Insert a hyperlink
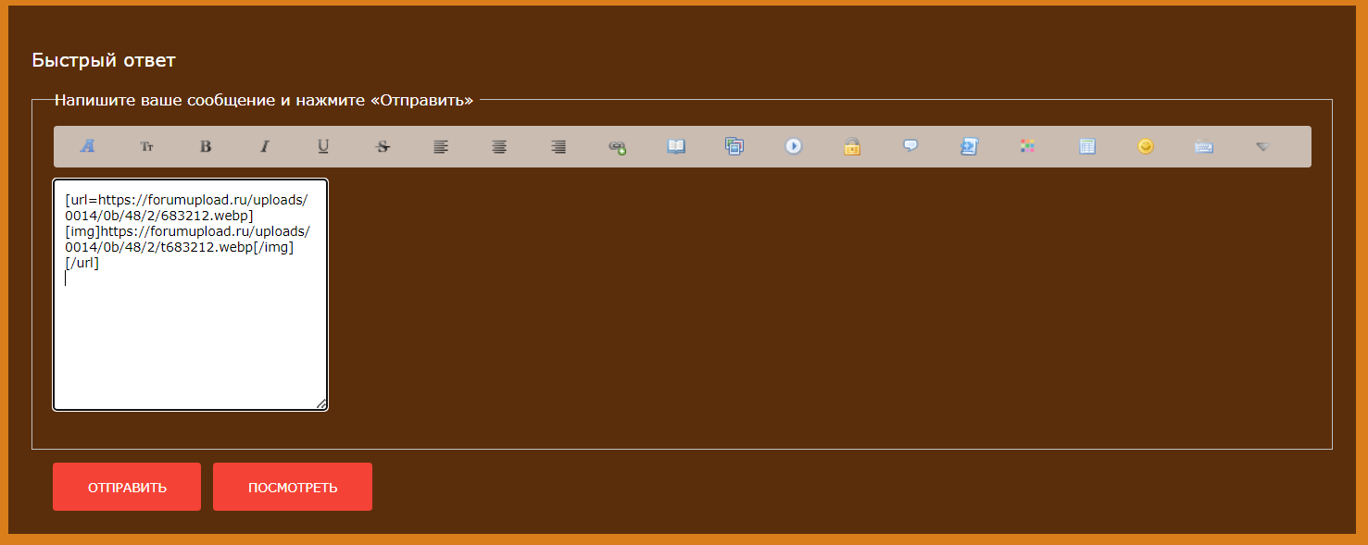The image size is (1368, 545). 617,146
